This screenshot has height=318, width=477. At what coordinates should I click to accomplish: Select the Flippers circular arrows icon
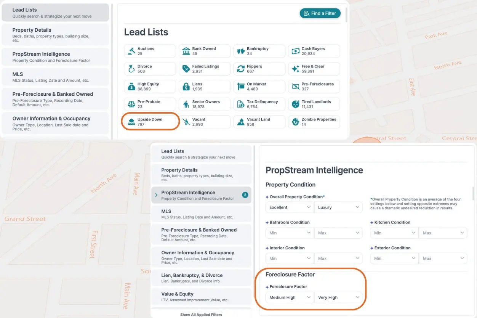[x=241, y=68]
